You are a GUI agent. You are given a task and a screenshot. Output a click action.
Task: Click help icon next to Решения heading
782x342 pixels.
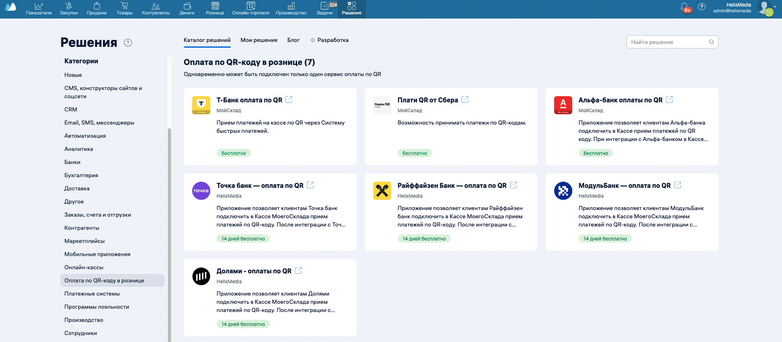tap(128, 43)
